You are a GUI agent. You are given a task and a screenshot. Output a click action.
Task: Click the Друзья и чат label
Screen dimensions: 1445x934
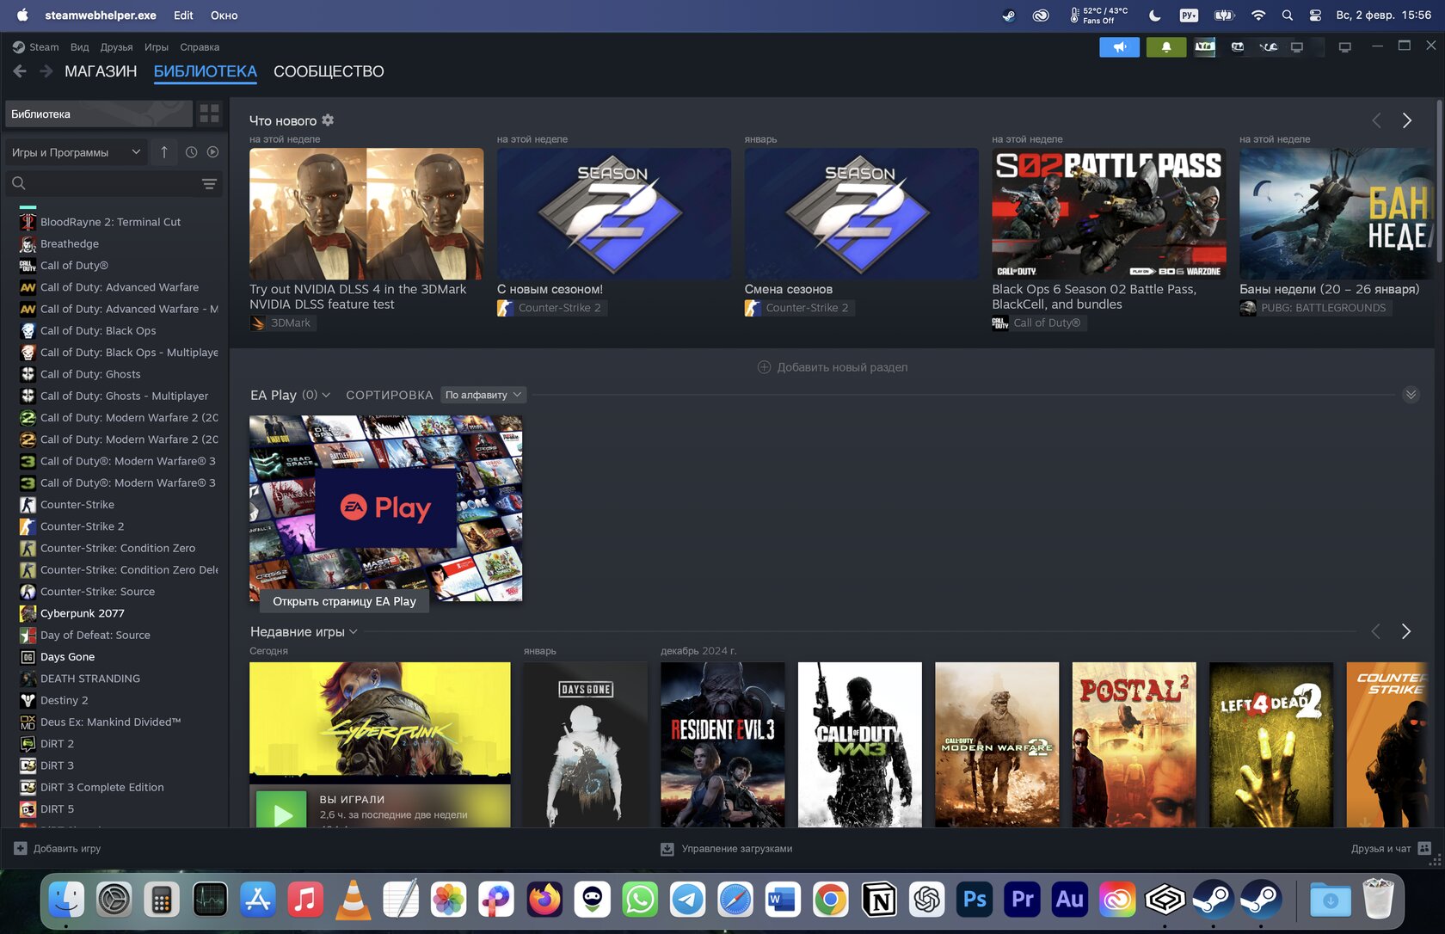click(x=1380, y=849)
